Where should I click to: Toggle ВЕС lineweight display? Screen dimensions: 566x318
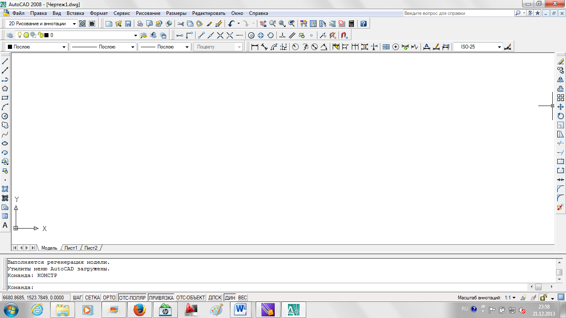click(x=242, y=298)
